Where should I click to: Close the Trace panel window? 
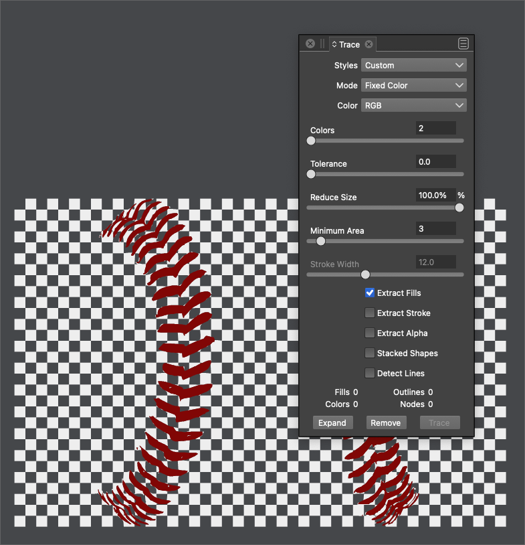coord(310,44)
